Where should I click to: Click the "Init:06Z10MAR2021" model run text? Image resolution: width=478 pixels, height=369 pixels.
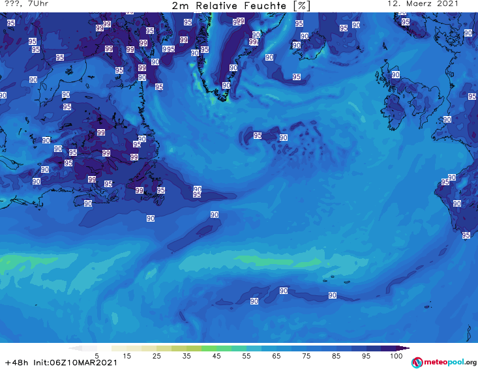point(75,362)
